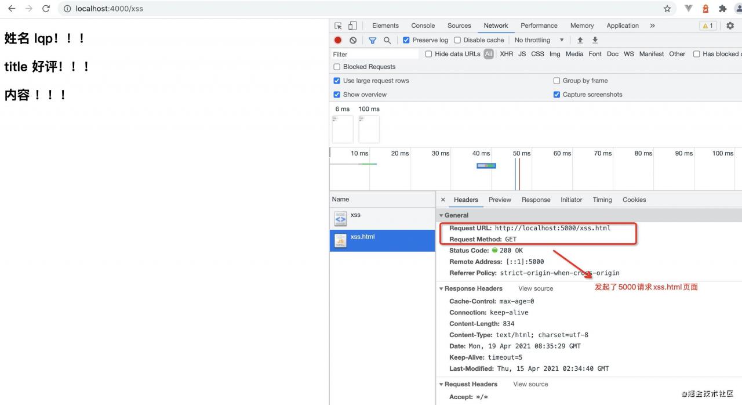Clear the network log
The width and height of the screenshot is (742, 405).
click(353, 40)
